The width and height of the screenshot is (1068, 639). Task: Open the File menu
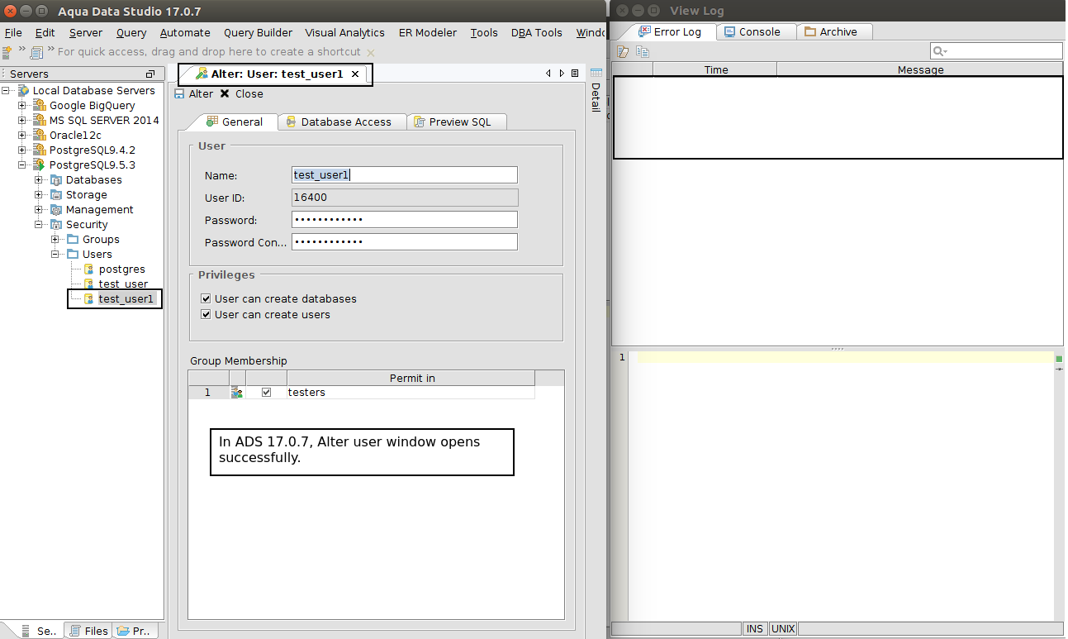tap(13, 33)
